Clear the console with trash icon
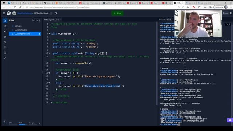 point(230,25)
